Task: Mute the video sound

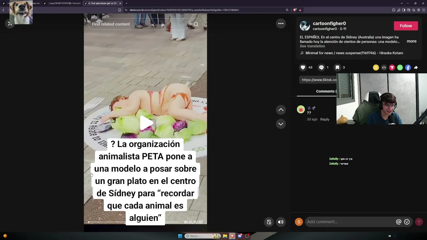Action: [x=281, y=222]
